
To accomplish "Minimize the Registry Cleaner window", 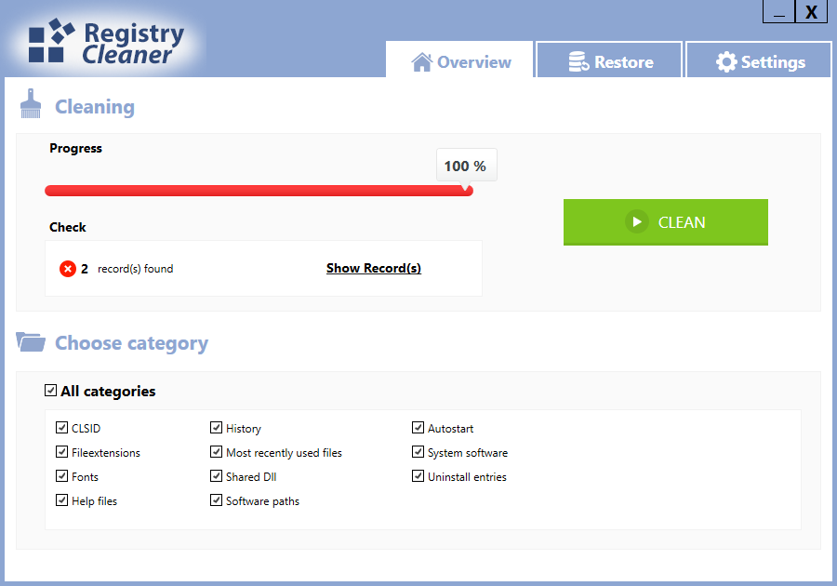I will tap(778, 12).
